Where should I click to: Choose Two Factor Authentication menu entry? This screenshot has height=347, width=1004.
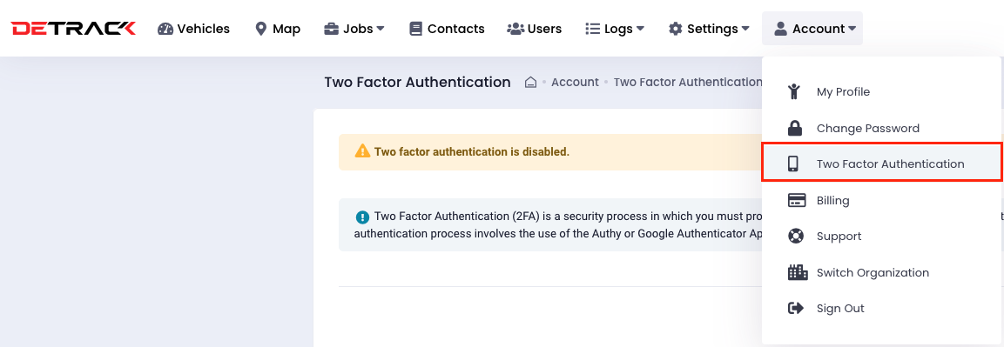point(882,163)
